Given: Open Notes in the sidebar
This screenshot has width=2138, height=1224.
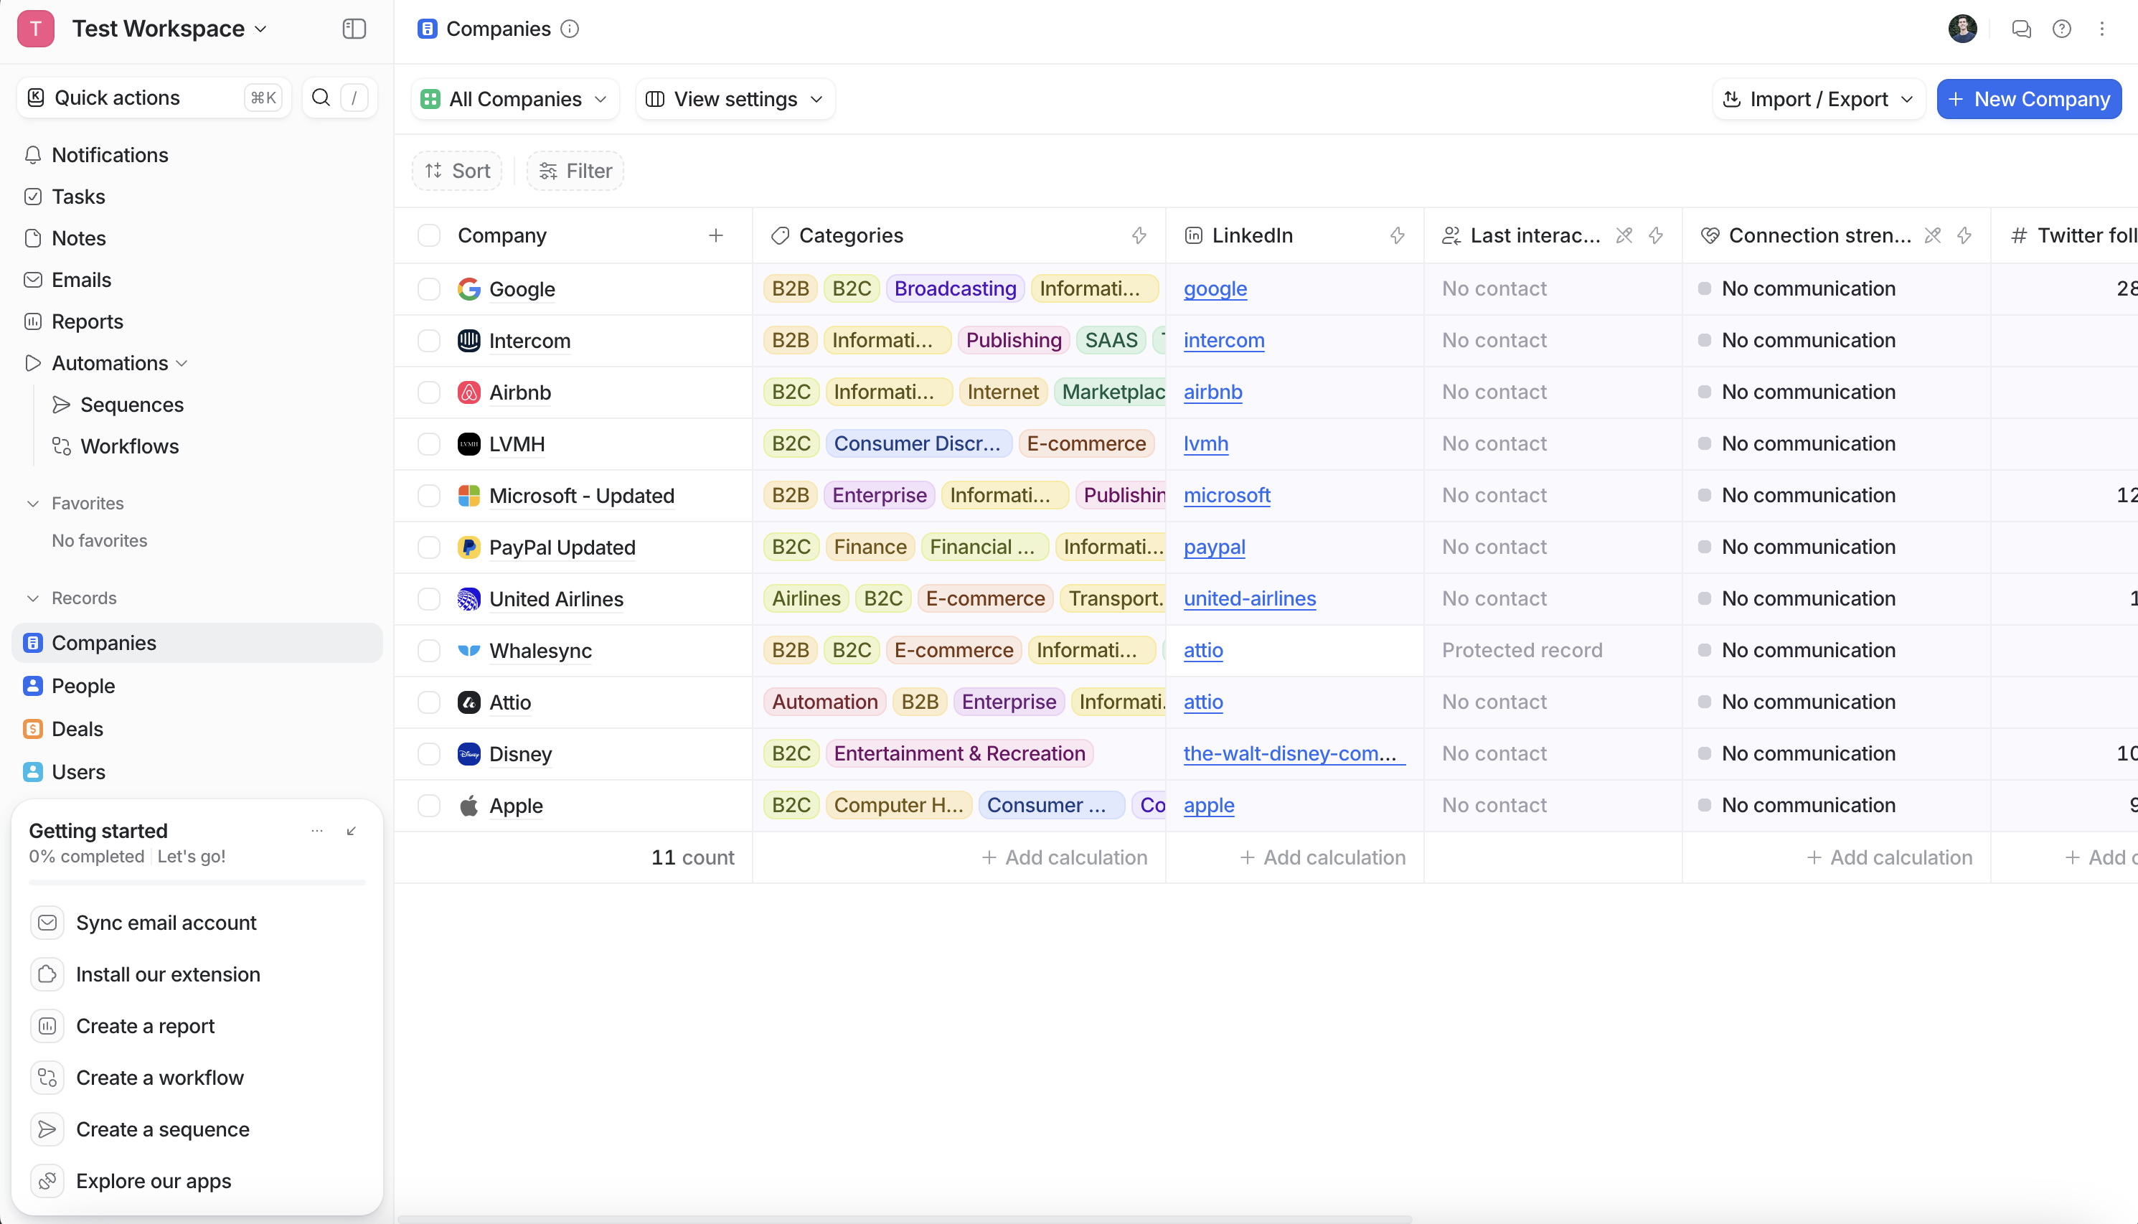Looking at the screenshot, I should 78,238.
